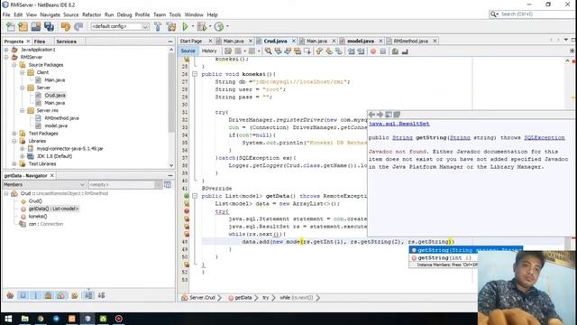
Task: Switch to the Files panel tab
Action: [x=40, y=42]
